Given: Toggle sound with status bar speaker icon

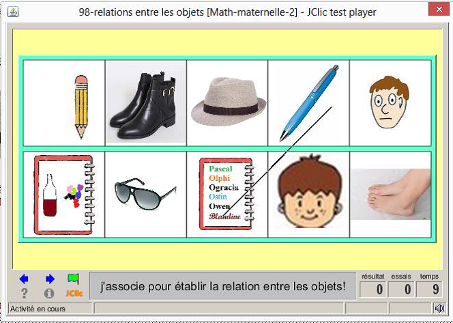Looking at the screenshot, I should click(x=439, y=309).
